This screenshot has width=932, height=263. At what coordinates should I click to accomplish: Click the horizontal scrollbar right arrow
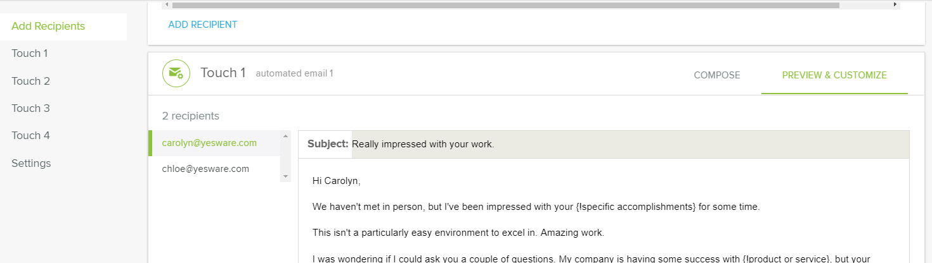[895, 4]
